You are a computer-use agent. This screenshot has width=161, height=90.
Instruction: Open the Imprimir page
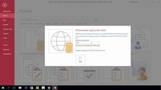coord(6,33)
